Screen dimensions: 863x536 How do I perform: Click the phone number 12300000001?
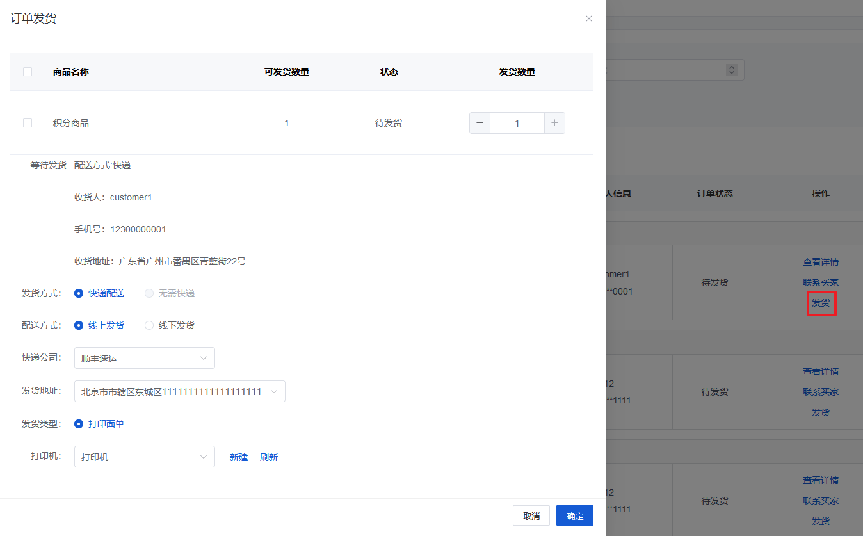[x=138, y=229]
